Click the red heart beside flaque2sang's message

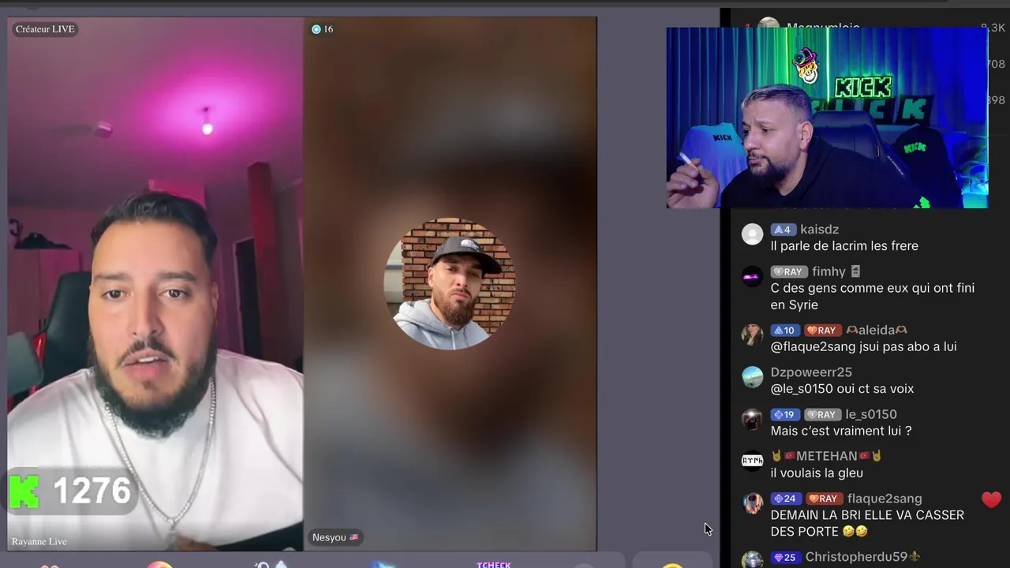click(x=991, y=499)
